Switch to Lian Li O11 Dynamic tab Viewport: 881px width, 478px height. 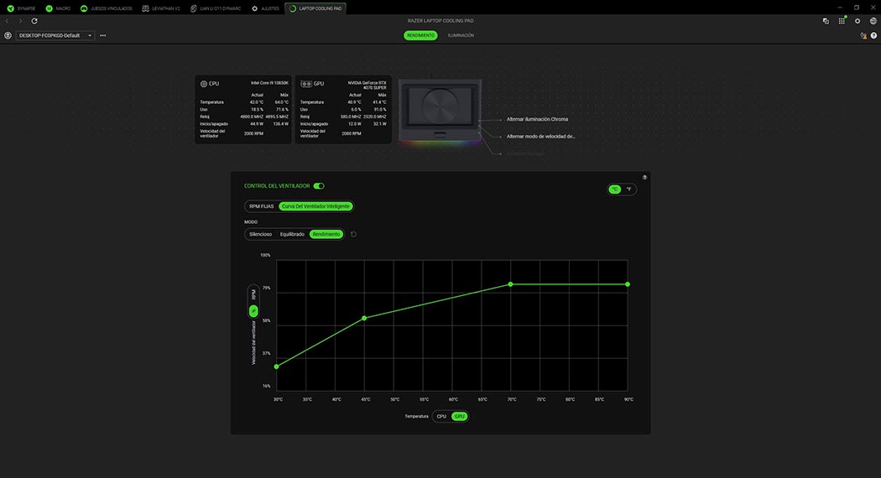pos(215,8)
